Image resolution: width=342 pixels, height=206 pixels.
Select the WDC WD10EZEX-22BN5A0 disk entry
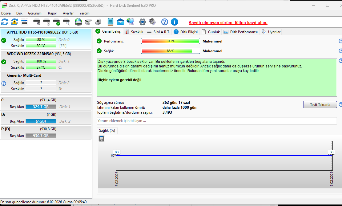click(x=46, y=61)
